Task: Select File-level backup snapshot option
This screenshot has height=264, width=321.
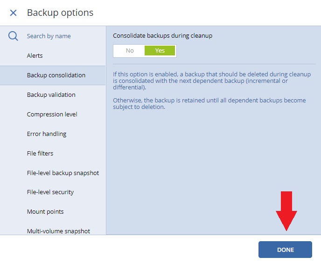Action: (x=53, y=173)
